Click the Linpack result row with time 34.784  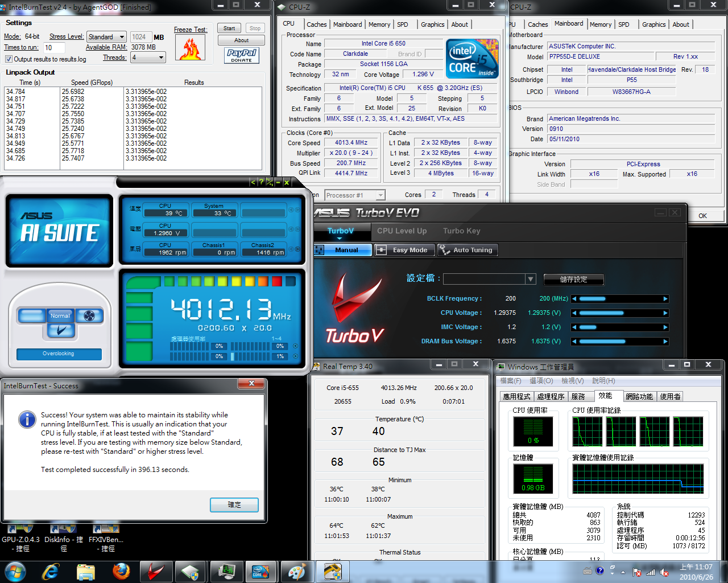coord(133,92)
